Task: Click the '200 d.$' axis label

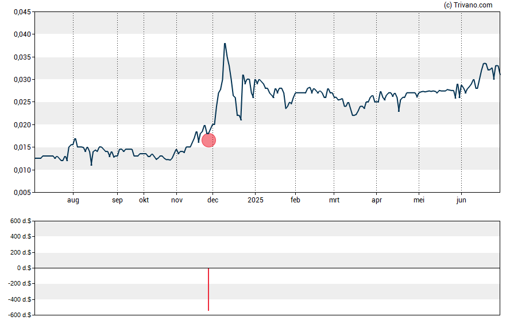Action: click(21, 252)
